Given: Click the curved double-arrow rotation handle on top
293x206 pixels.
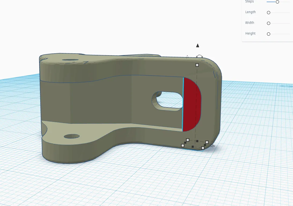Looking at the screenshot, I should (x=199, y=56).
